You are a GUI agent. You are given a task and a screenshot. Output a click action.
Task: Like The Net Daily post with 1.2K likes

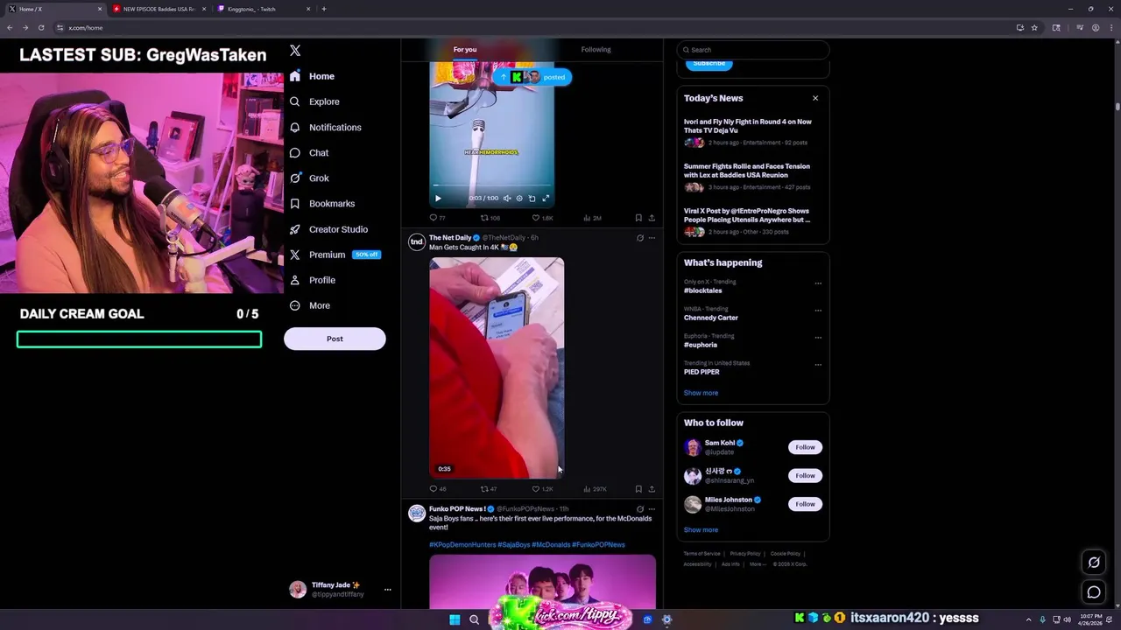[542, 489]
